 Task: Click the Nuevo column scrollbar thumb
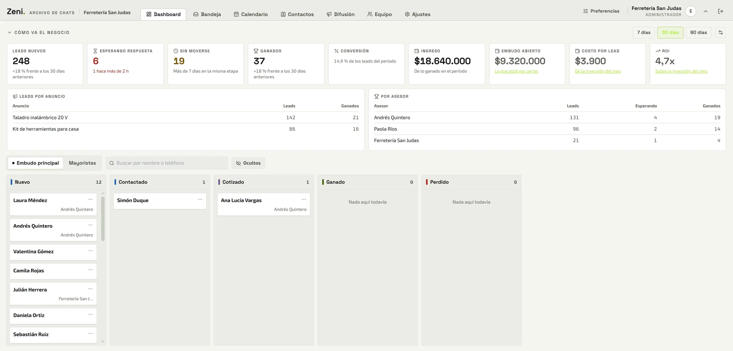[103, 219]
